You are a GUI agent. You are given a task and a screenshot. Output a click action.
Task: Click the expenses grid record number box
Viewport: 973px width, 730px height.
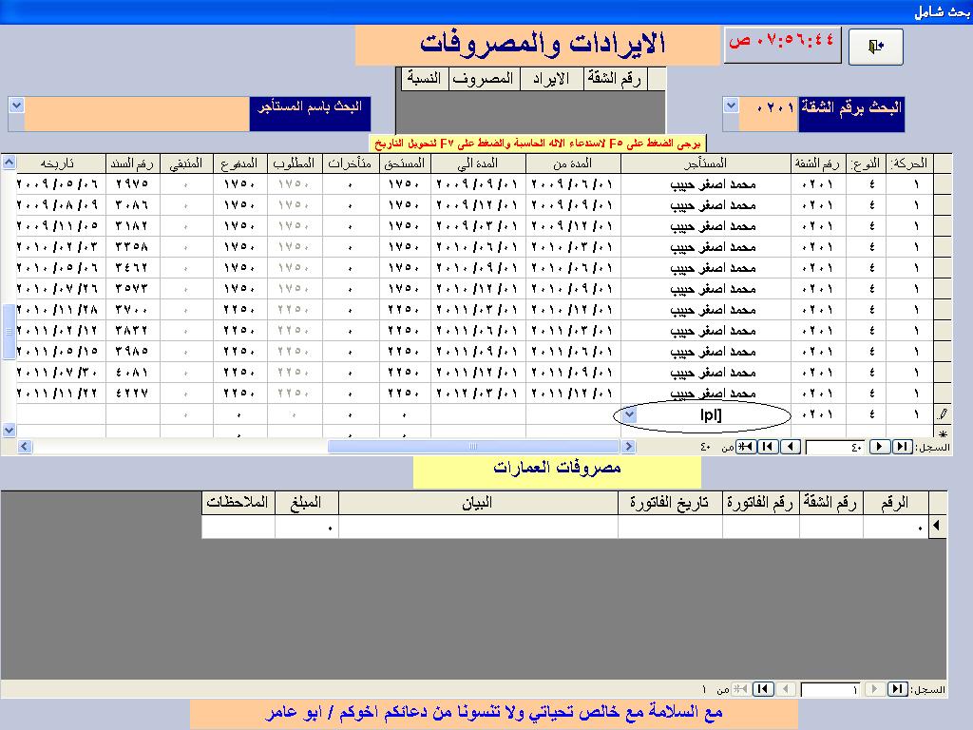pyautogui.click(x=830, y=690)
